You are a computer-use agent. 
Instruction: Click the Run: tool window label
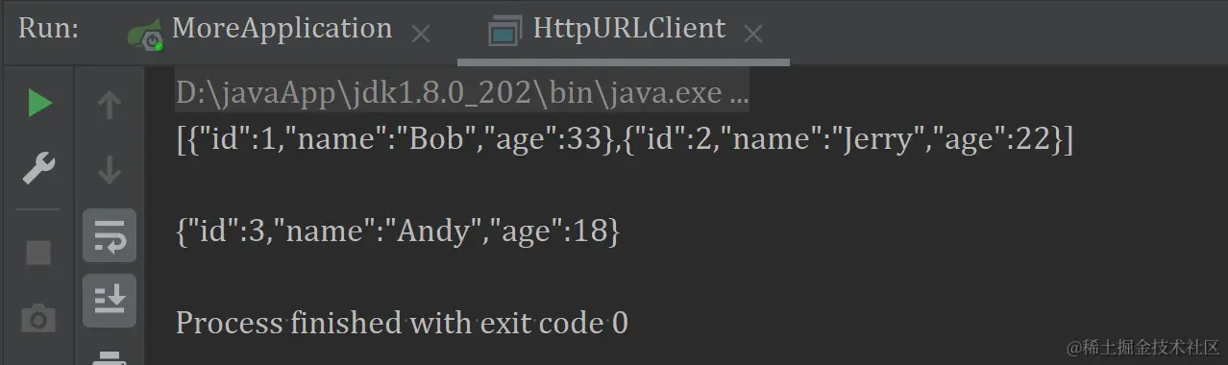point(48,29)
